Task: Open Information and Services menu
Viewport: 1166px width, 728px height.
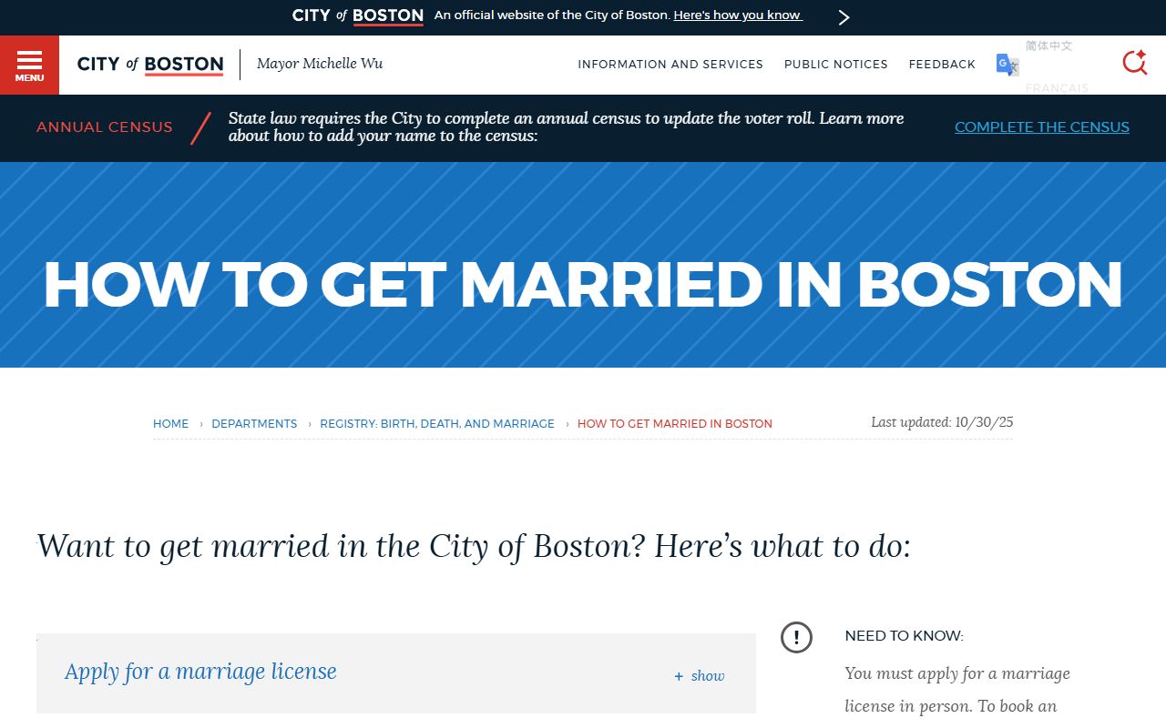Action: (670, 65)
